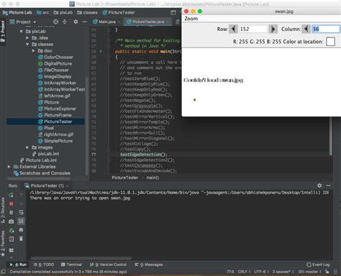Open the 9: Version Control tool window
This screenshot has width=341, height=276.
(x=108, y=264)
